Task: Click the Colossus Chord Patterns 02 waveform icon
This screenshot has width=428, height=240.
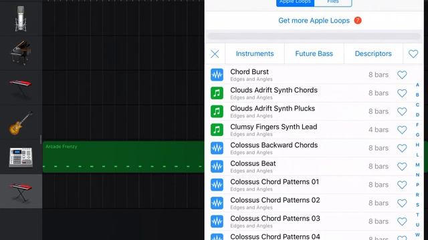Action: pyautogui.click(x=217, y=203)
